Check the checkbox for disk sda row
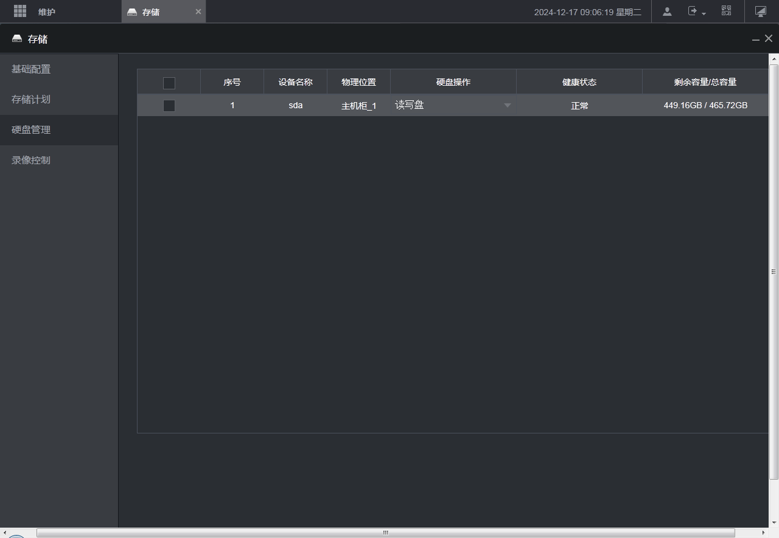779x538 pixels. pos(169,106)
